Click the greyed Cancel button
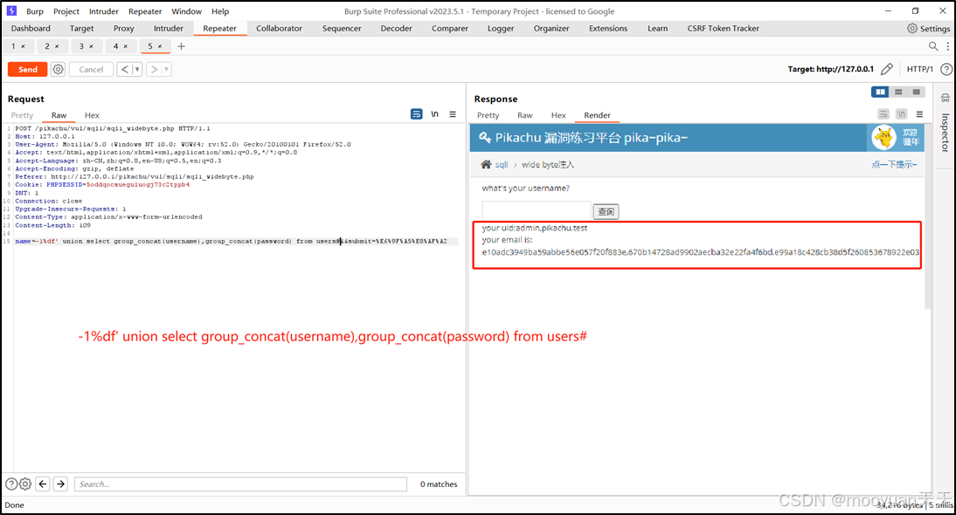Screen dimensions: 956x515 click(91, 70)
